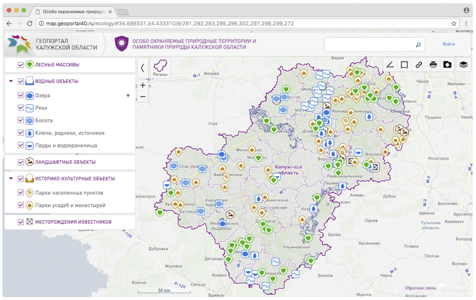The width and height of the screenshot is (476, 300).
Task: Open the Озёра row dropdown arrow
Action: (x=128, y=96)
